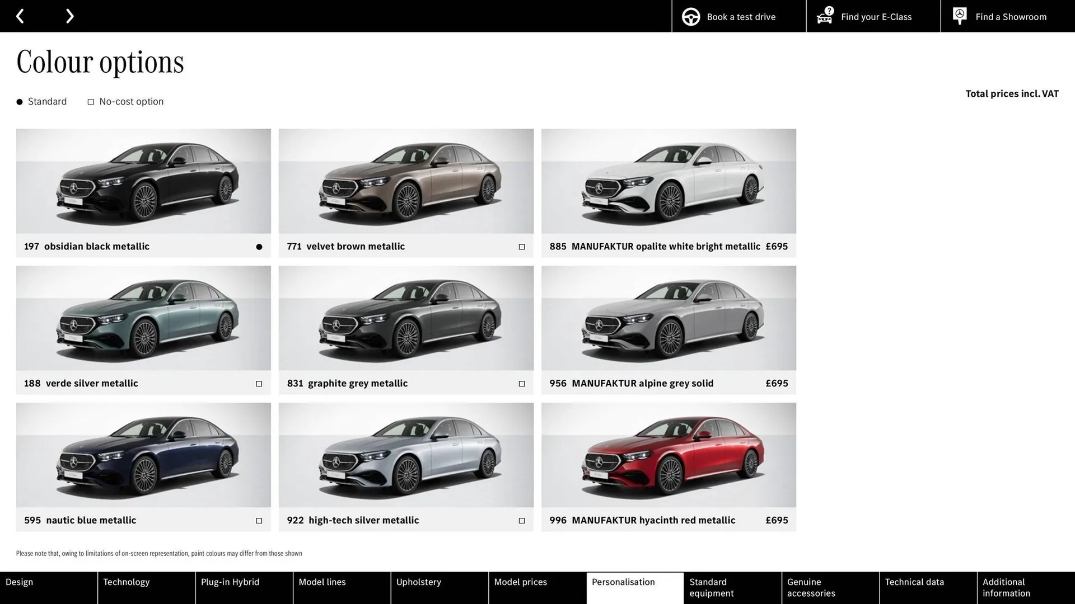The image size is (1075, 604).
Task: Click the Genuine accessories link
Action: click(811, 587)
